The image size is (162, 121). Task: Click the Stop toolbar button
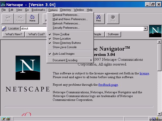[x=113, y=19]
